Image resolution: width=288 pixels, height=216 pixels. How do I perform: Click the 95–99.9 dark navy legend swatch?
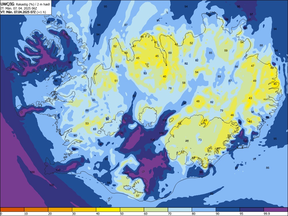click(x=252, y=210)
